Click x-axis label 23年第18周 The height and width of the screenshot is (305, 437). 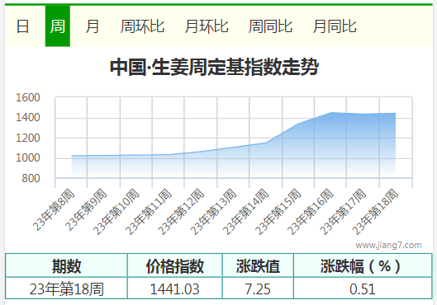(x=375, y=212)
